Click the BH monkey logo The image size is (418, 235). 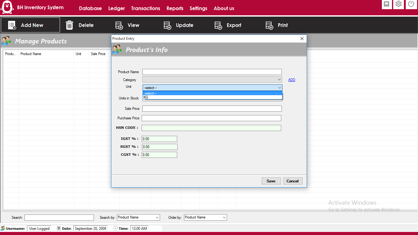pyautogui.click(x=7, y=7)
